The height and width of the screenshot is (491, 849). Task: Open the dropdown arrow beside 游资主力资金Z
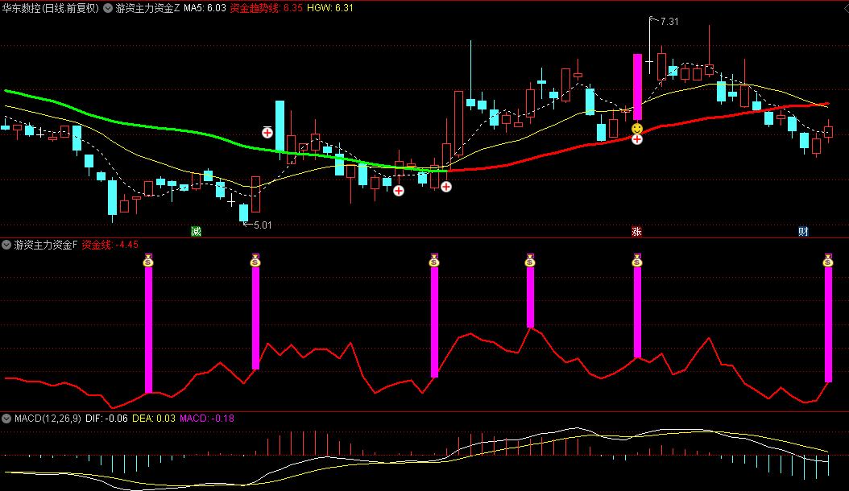click(x=108, y=8)
